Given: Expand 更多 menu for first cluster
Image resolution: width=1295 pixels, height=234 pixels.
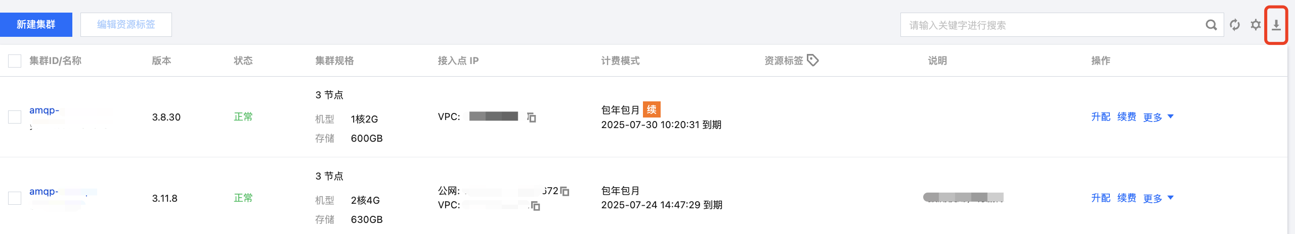Looking at the screenshot, I should click(1158, 117).
